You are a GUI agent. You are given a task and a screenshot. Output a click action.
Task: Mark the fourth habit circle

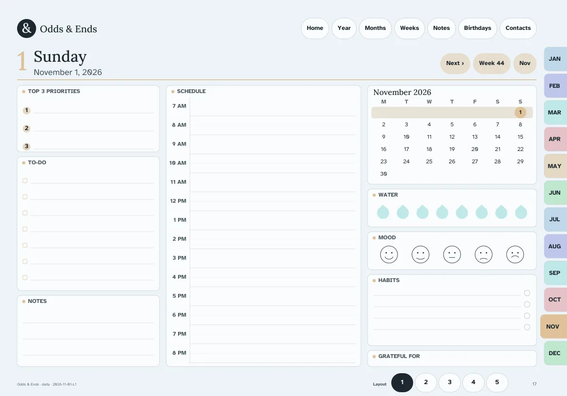527,327
